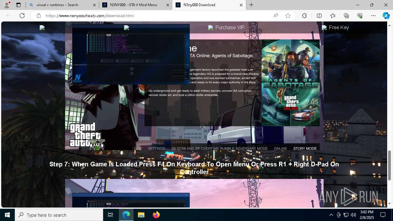Open the Copilot sidebar
This screenshot has height=221, width=393.
pos(386,16)
